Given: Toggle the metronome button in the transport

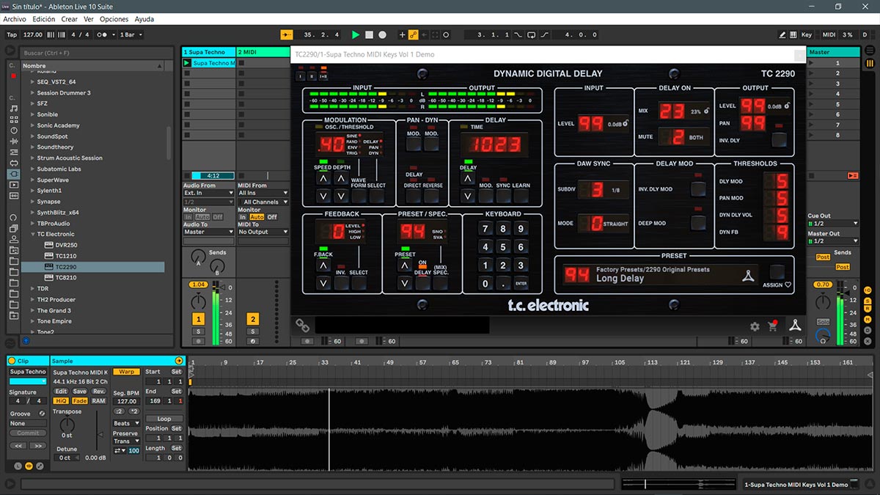Looking at the screenshot, I should tap(104, 34).
